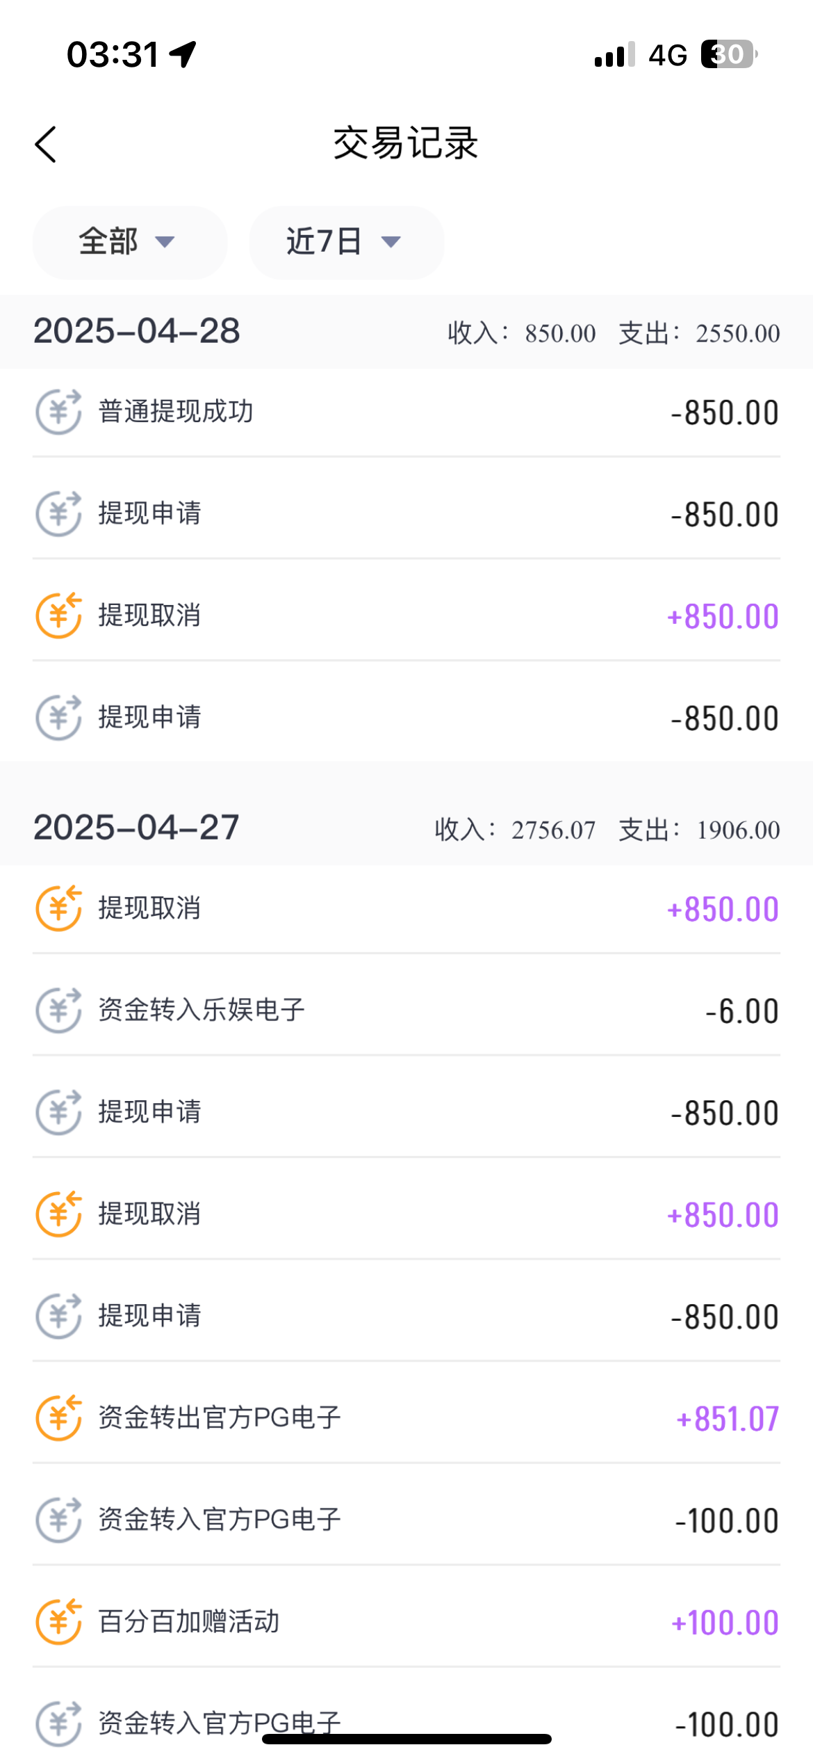Image resolution: width=813 pixels, height=1761 pixels.
Task: Tap the 2025-04-28 date header
Action: point(137,332)
